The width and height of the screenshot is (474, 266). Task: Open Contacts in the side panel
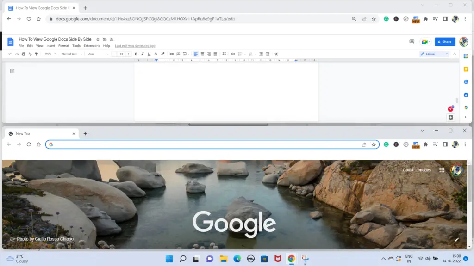coord(466,95)
